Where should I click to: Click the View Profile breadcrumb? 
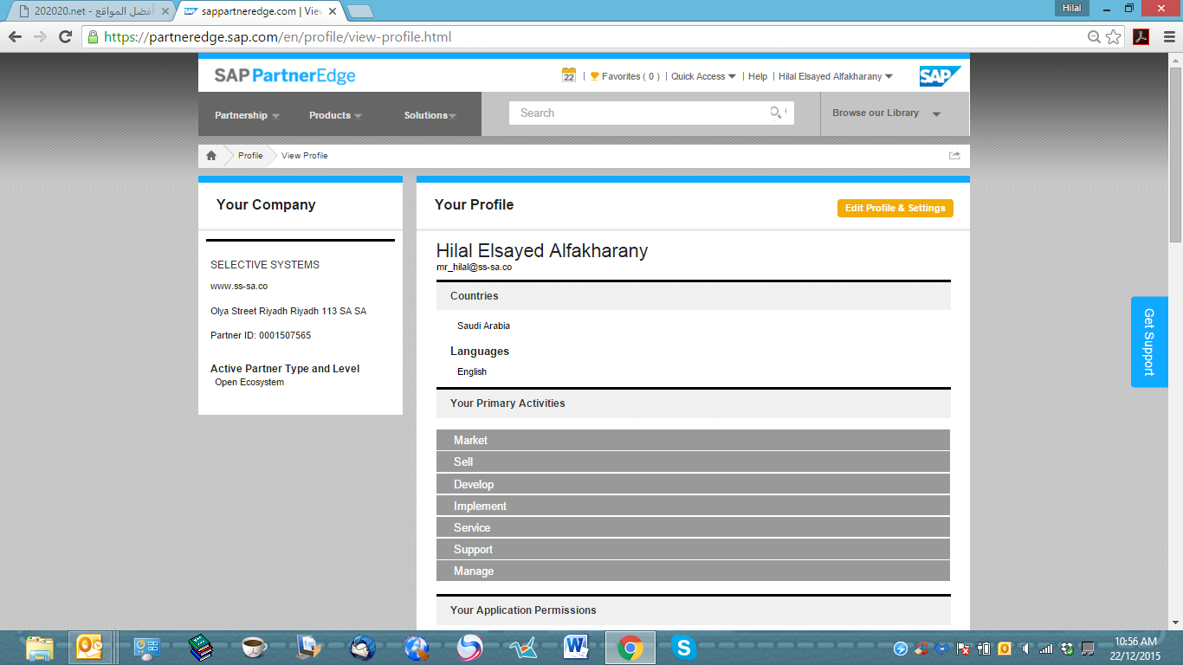coord(305,156)
